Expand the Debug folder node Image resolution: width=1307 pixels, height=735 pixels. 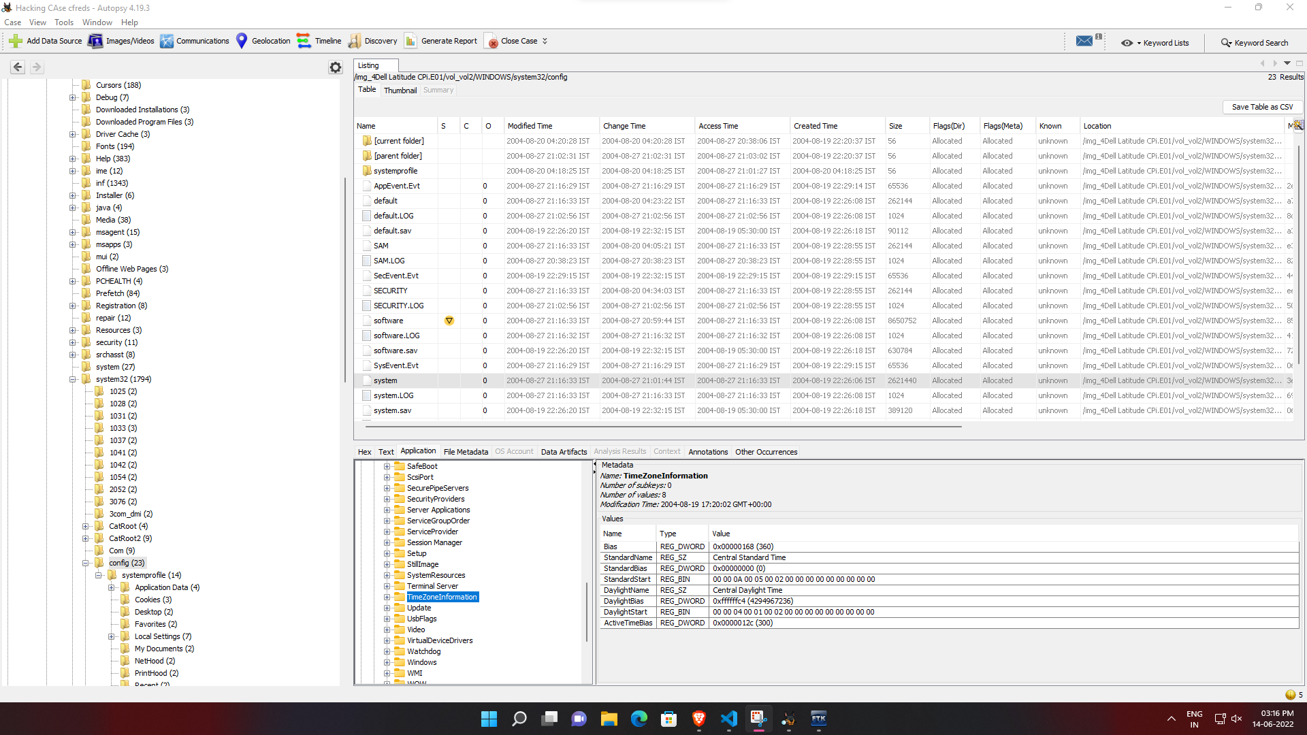click(x=73, y=97)
